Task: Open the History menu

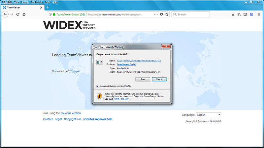Action: 25,2
